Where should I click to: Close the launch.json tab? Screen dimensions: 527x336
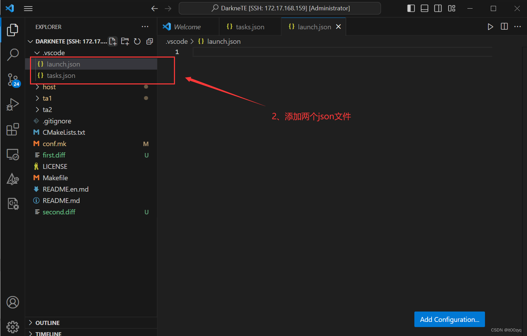tap(339, 27)
